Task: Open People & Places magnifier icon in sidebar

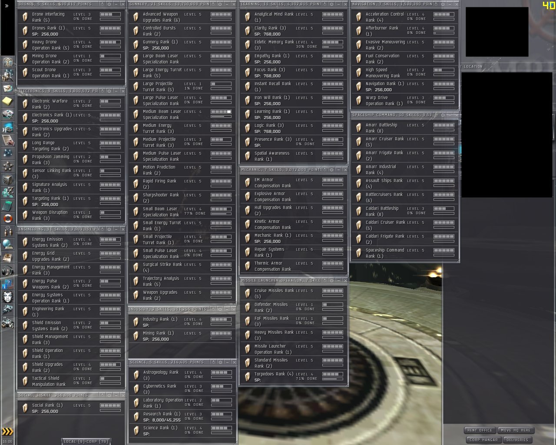Action: tap(8, 75)
